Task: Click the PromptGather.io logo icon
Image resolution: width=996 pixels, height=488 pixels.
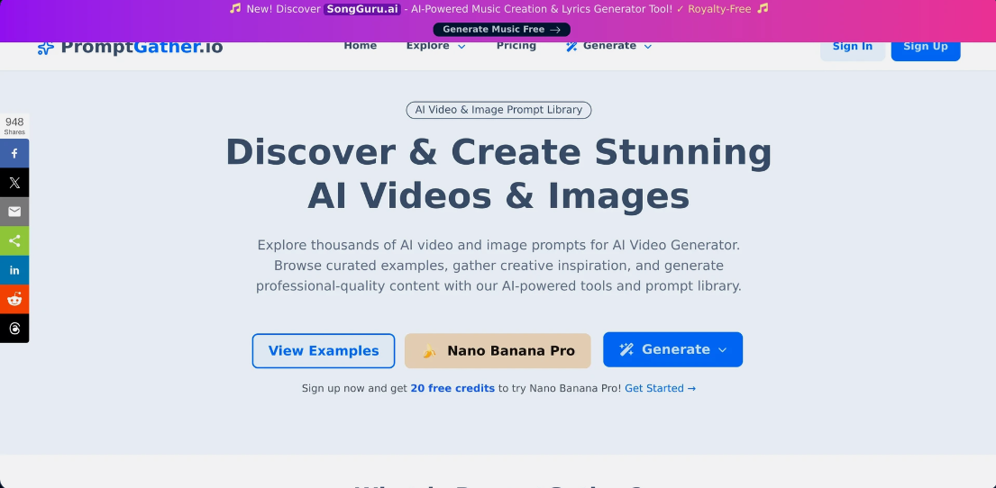Action: (46, 48)
